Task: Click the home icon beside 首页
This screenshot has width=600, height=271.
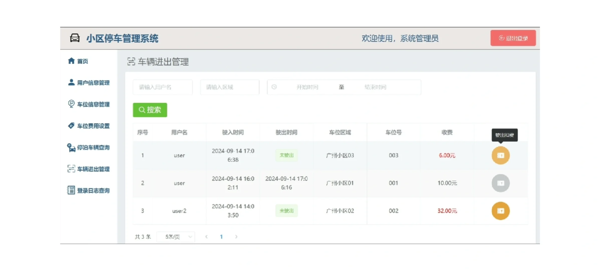Action: (x=71, y=61)
